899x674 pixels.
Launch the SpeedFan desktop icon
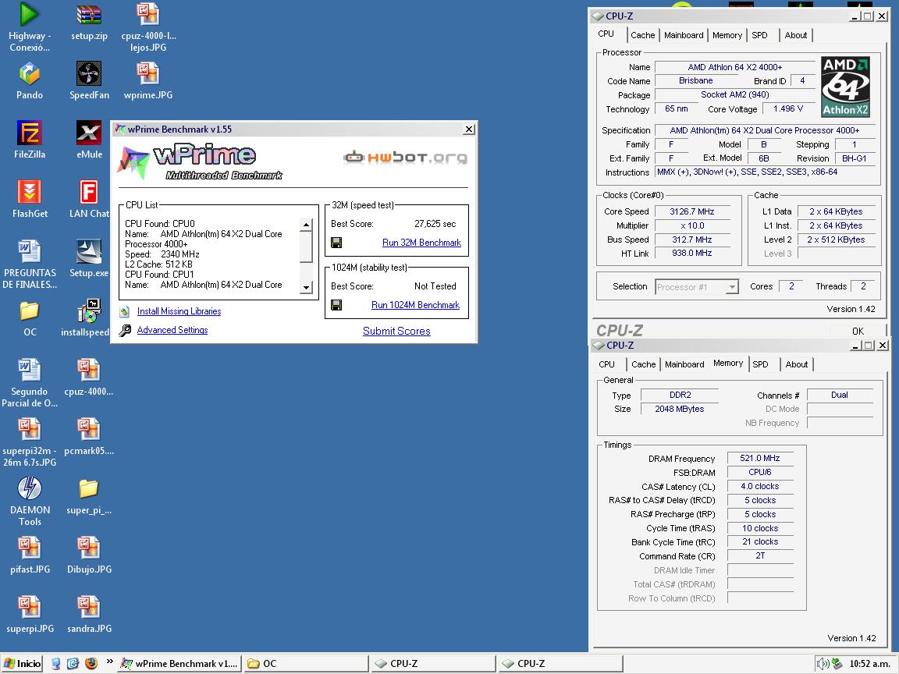tap(89, 81)
